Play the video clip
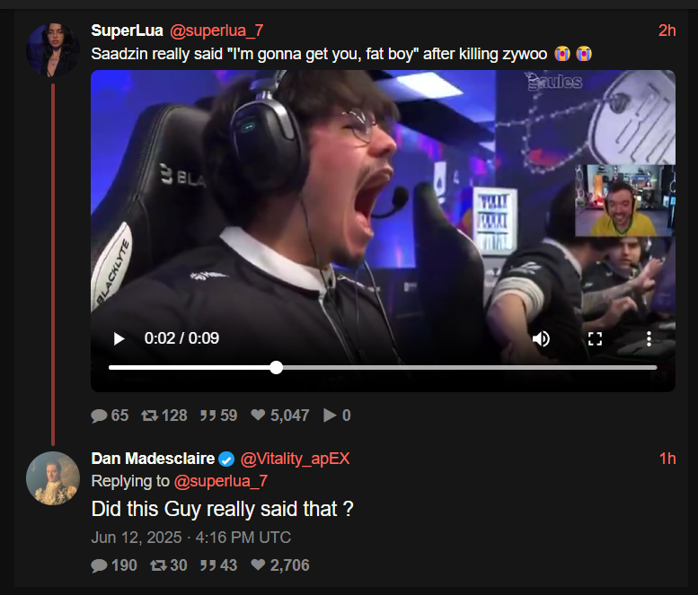Screen dimensions: 698x595 (x=119, y=339)
